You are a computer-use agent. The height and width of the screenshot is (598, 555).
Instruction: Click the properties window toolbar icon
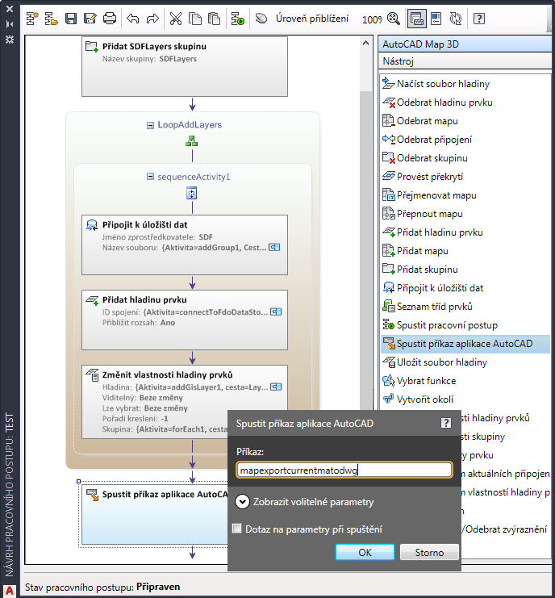click(x=436, y=19)
